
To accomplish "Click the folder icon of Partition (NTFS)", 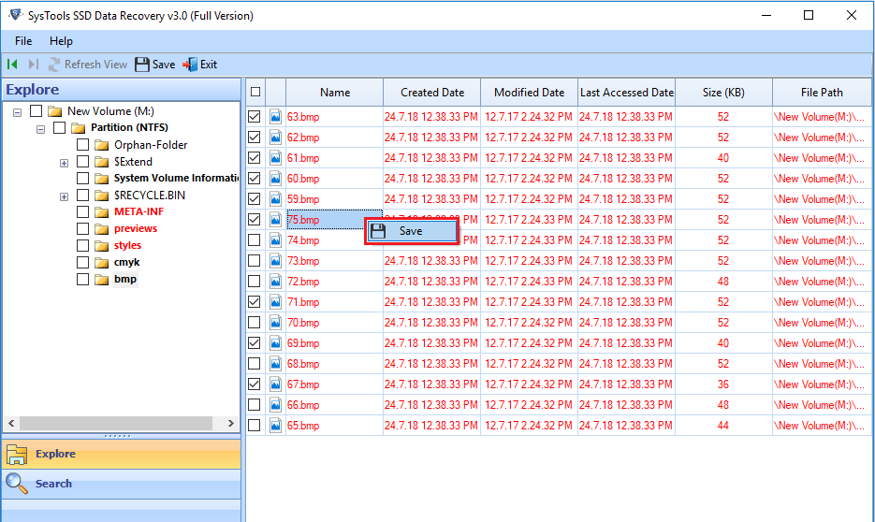I will (x=78, y=128).
